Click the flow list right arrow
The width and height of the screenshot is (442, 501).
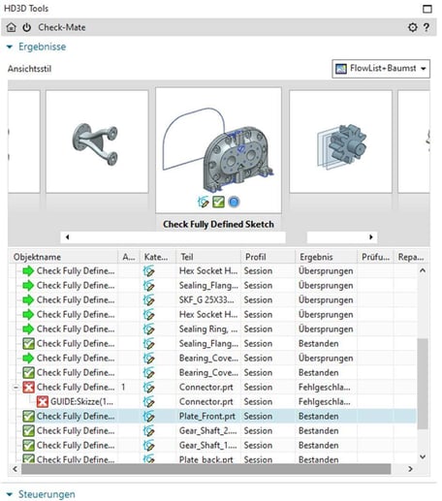371,237
